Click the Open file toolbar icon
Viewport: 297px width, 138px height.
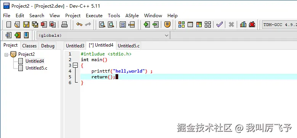[17, 24]
